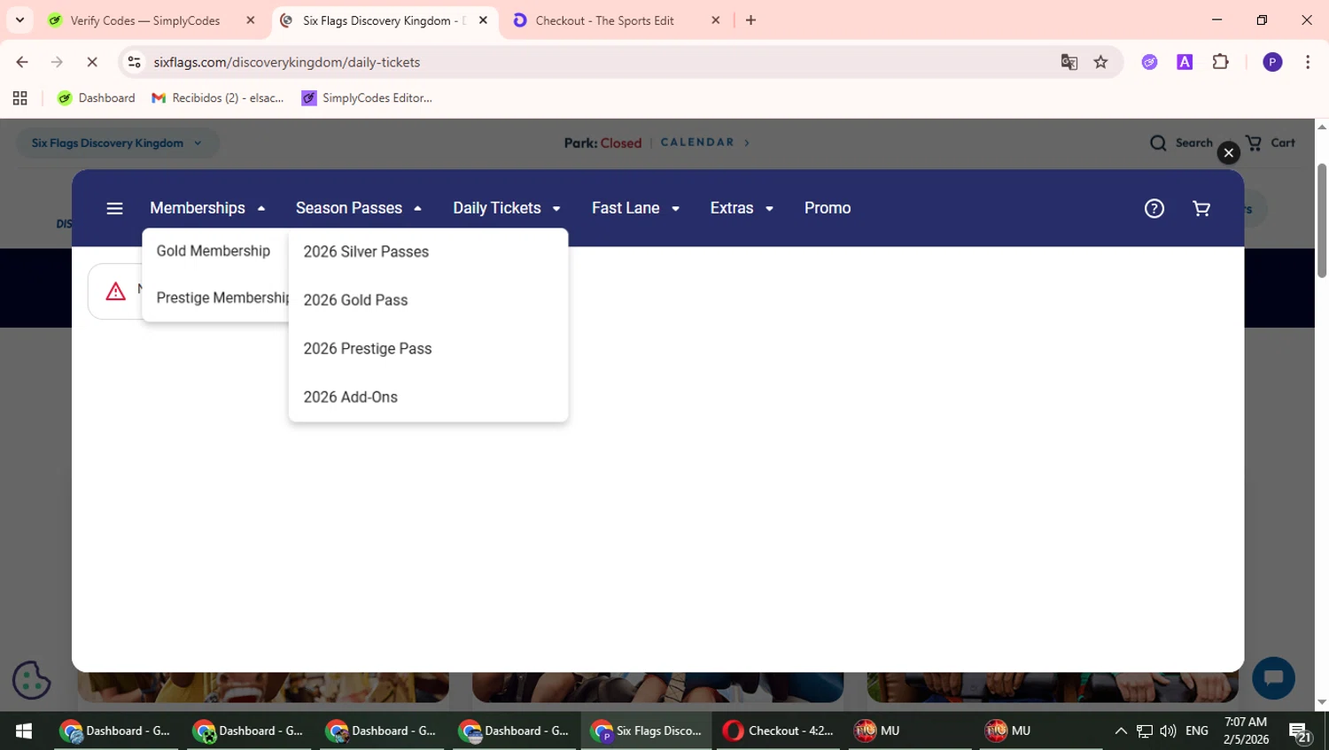
Task: Close the Verify Codes tab
Action: click(x=251, y=19)
